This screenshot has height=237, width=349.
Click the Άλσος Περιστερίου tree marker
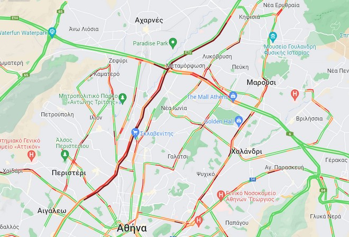pos(65,155)
